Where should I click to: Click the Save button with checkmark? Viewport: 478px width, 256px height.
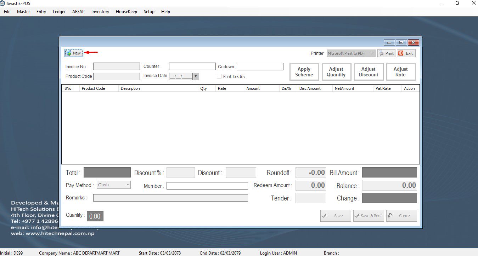point(335,216)
